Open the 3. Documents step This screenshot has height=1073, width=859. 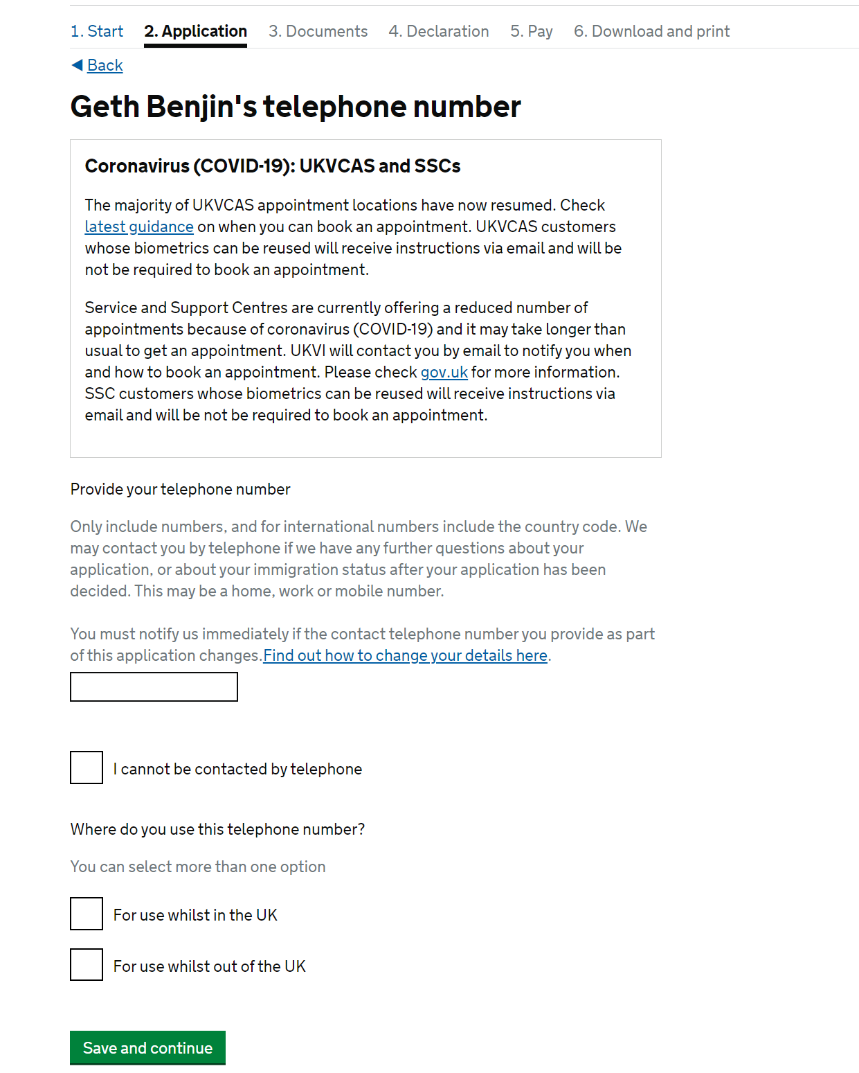click(x=318, y=31)
